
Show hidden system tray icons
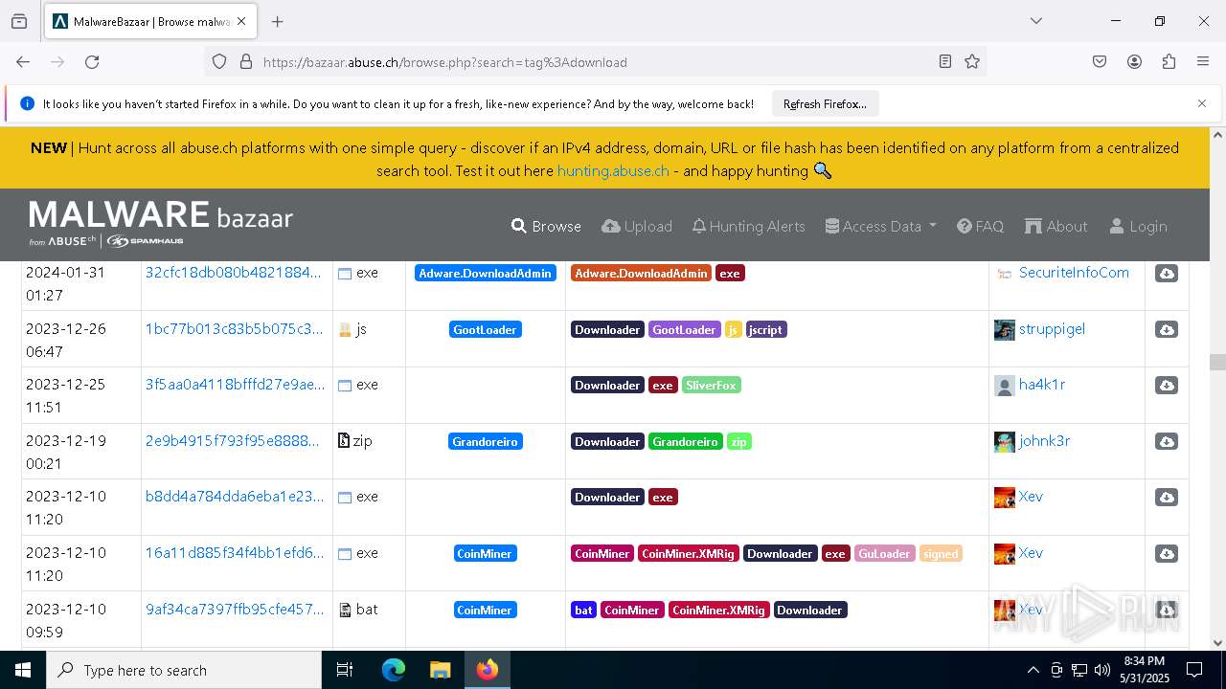[1033, 670]
